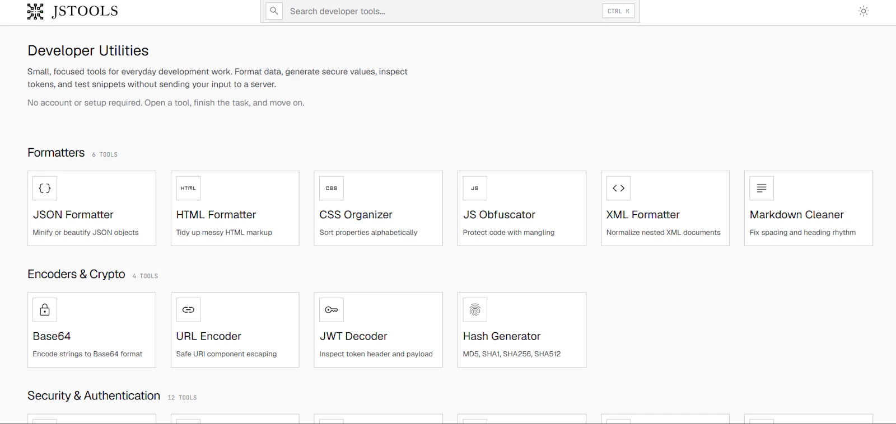Viewport: 896px width, 424px height.
Task: Click 'Safe URI component escaping' description
Action: 226,354
